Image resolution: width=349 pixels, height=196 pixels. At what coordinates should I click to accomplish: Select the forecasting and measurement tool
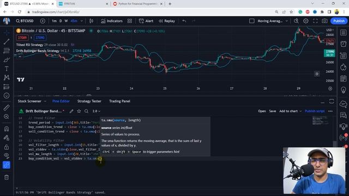pos(7,87)
